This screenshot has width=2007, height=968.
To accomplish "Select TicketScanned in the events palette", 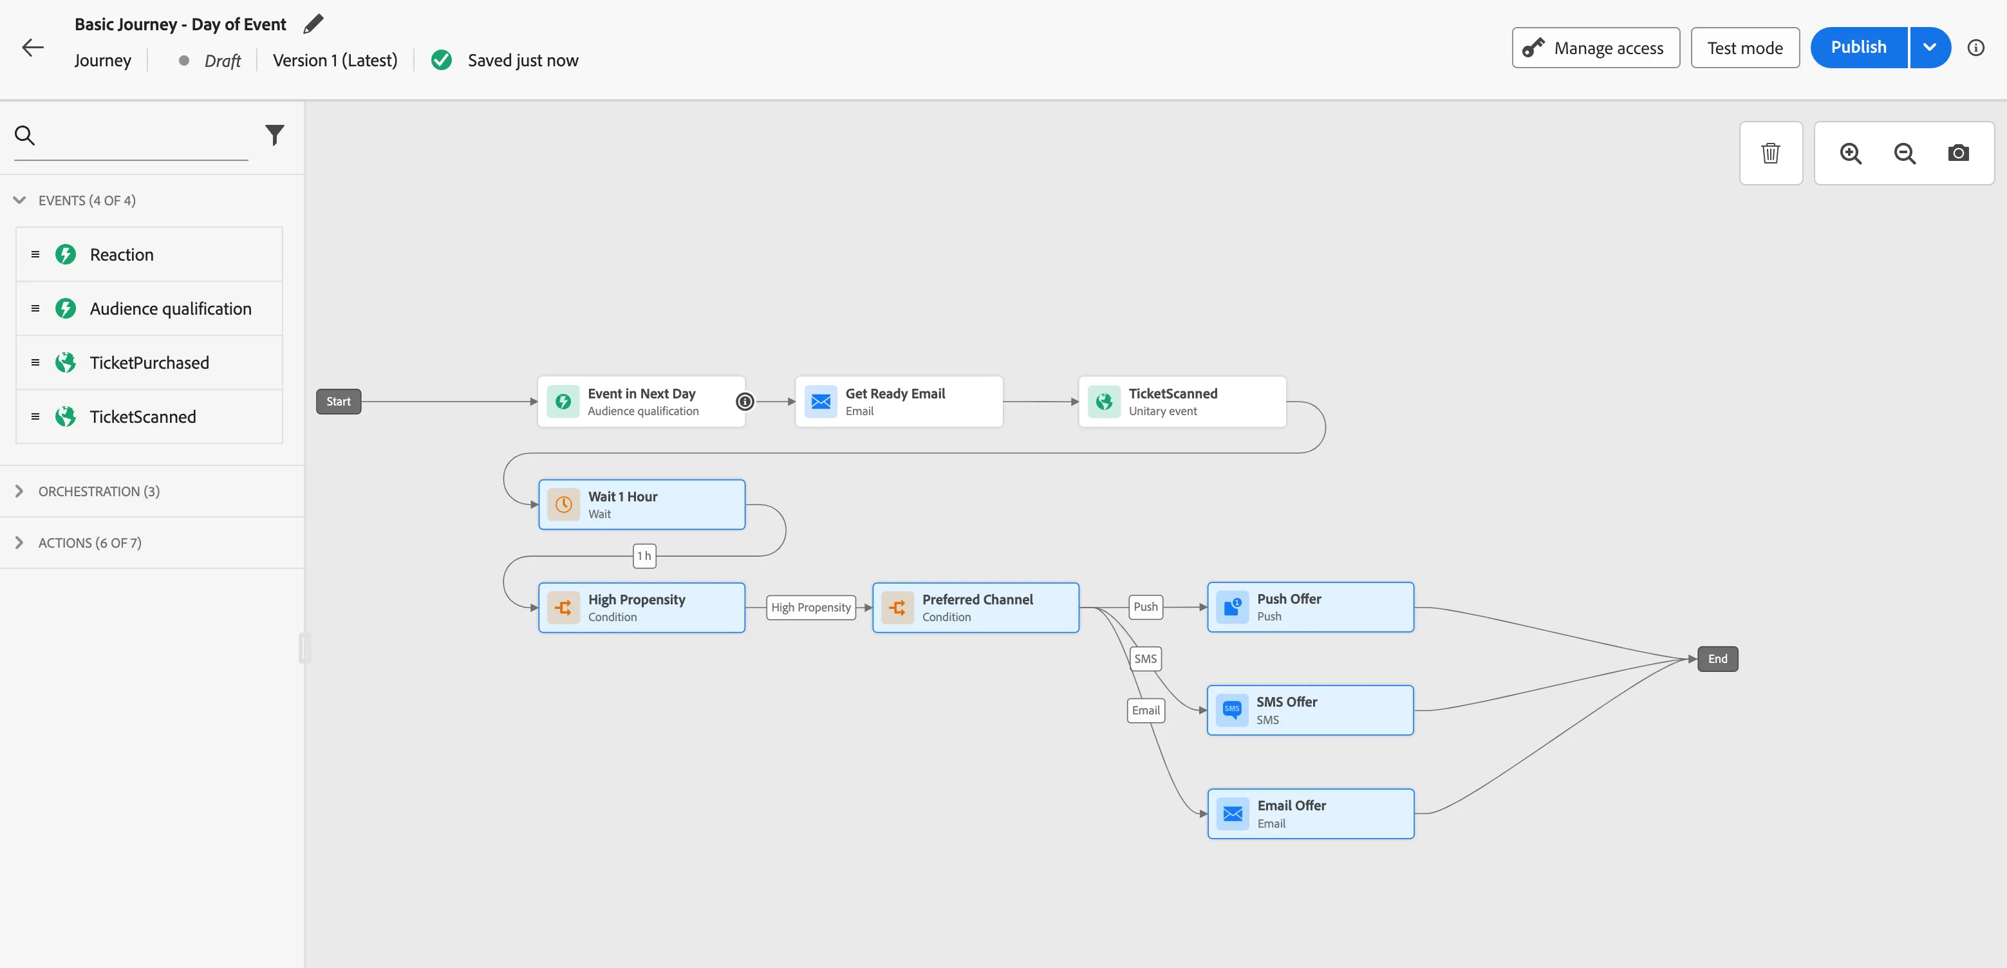I will coord(149,416).
